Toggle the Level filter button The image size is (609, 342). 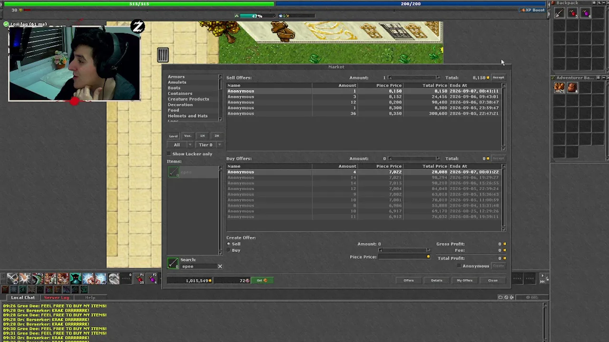[173, 136]
